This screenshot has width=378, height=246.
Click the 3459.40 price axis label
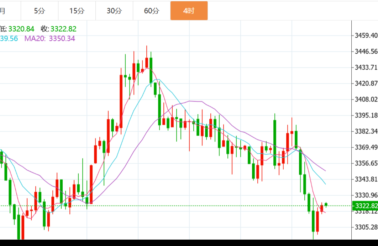tap(366, 35)
